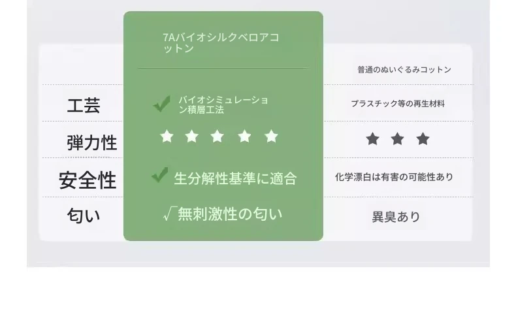
Task: Click the checkmark beside バイオシミュレーション積層工法
Action: coord(161,104)
